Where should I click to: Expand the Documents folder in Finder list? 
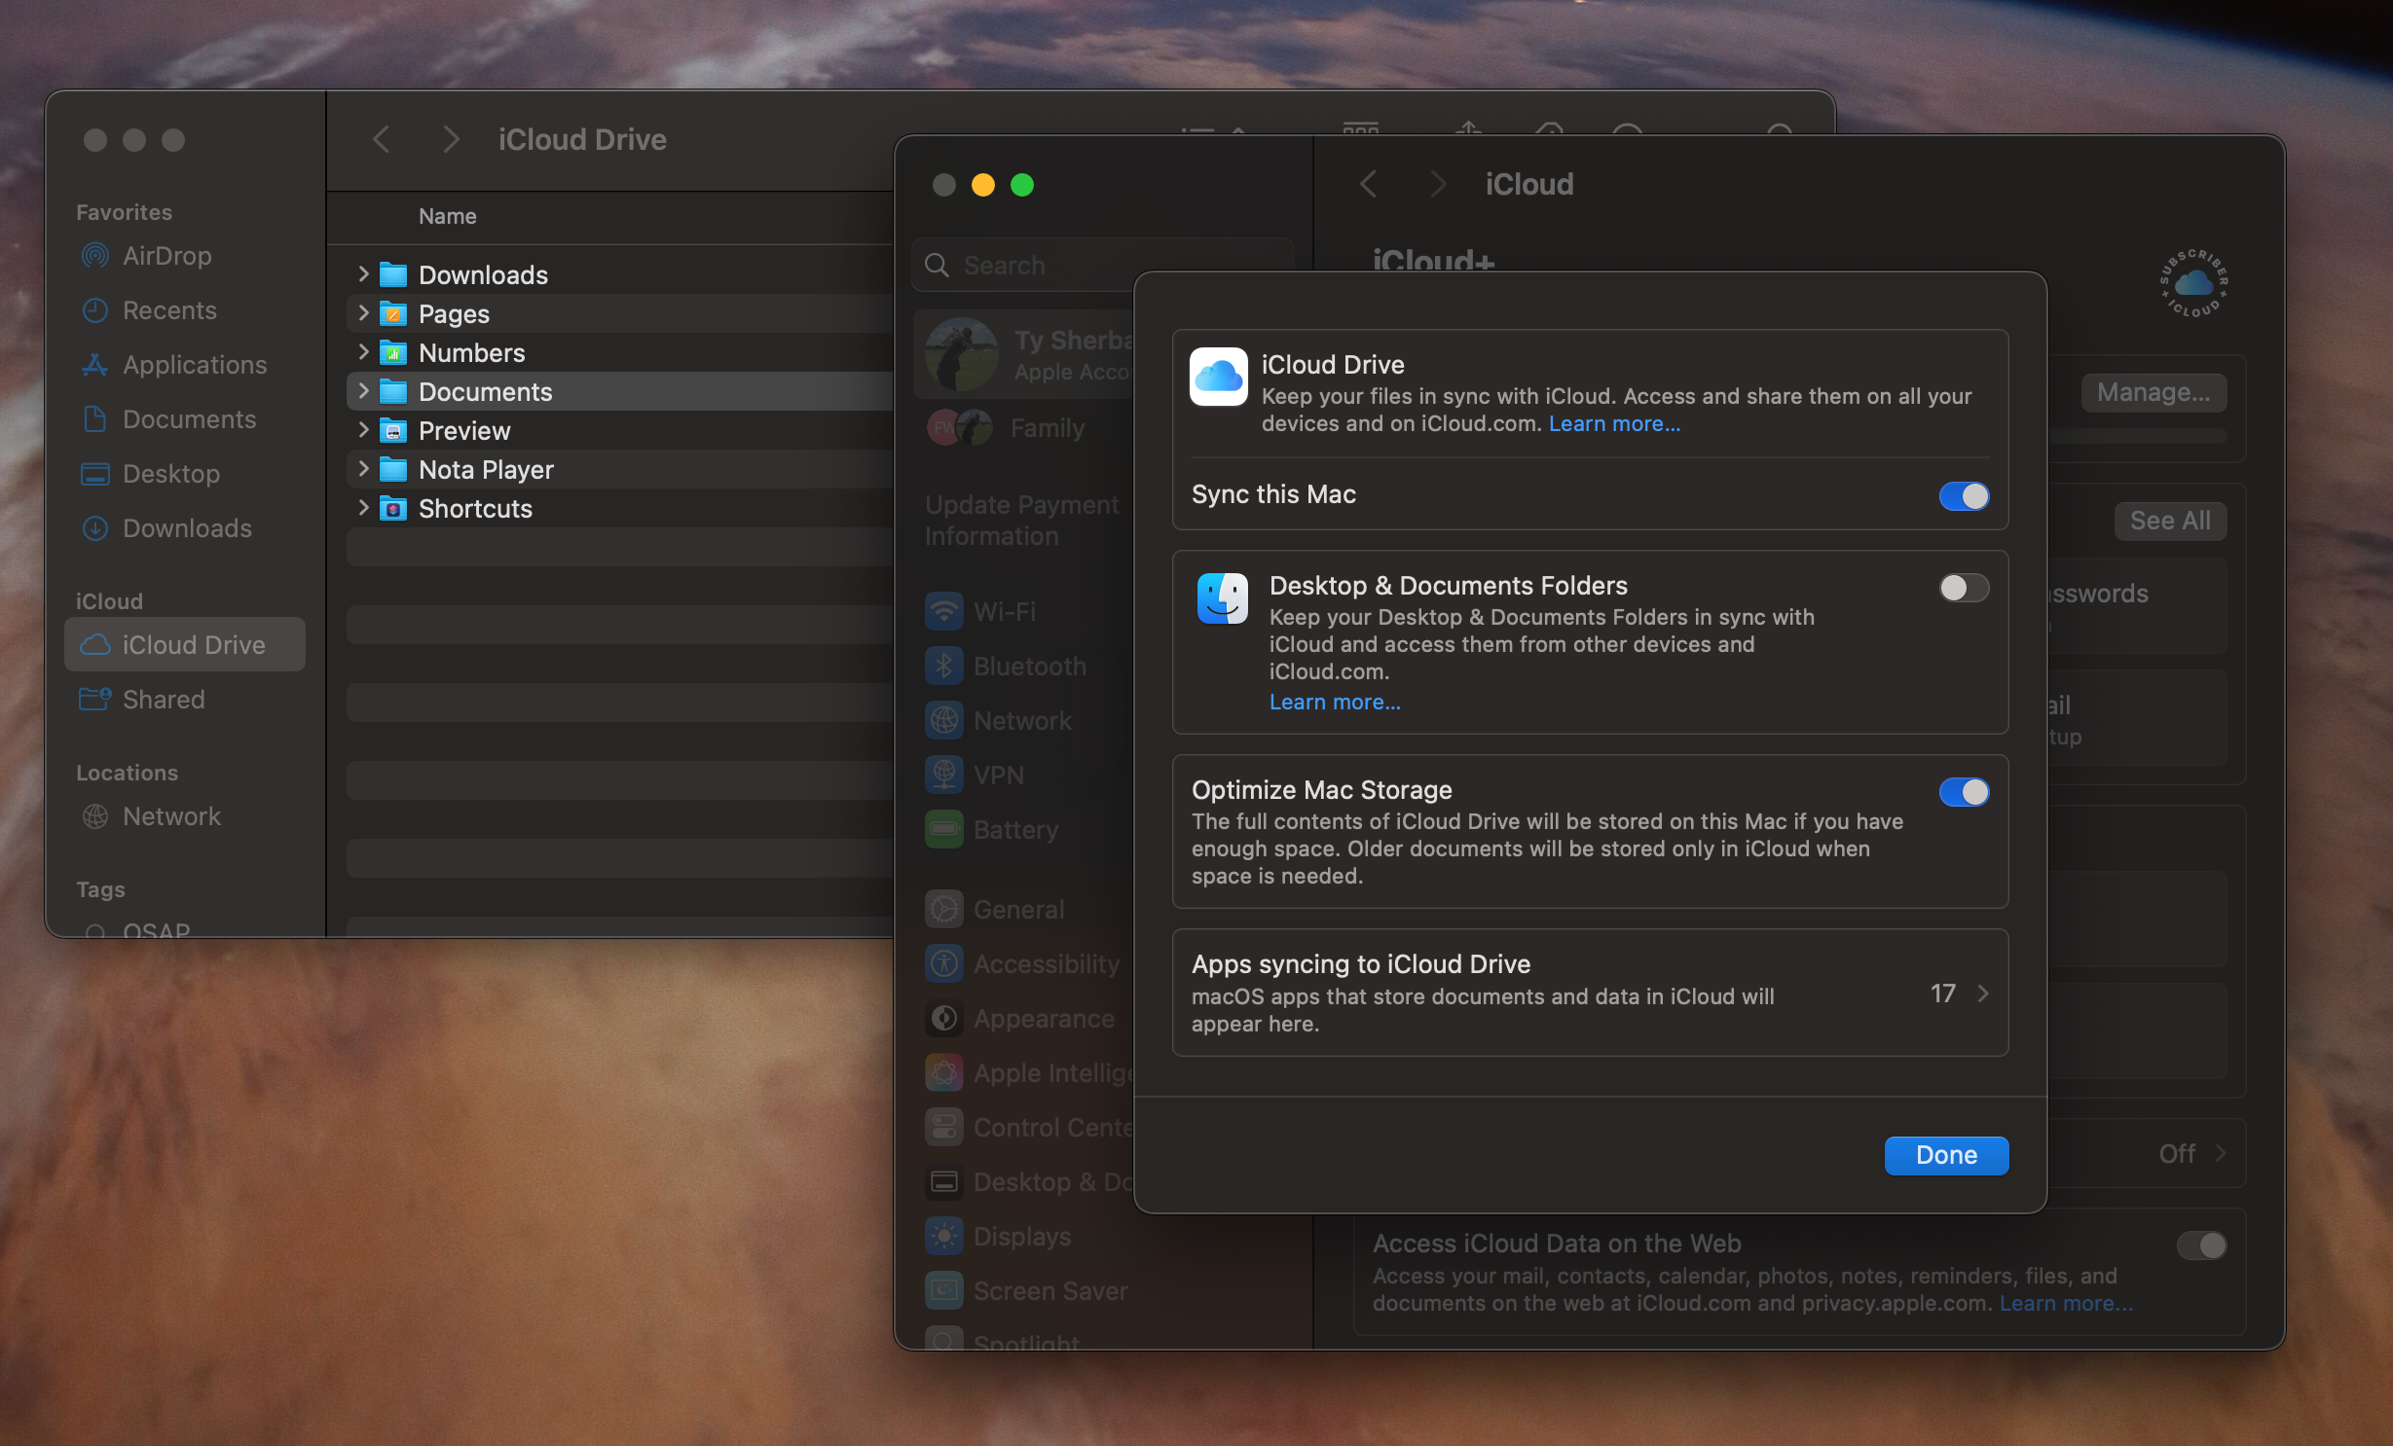363,391
